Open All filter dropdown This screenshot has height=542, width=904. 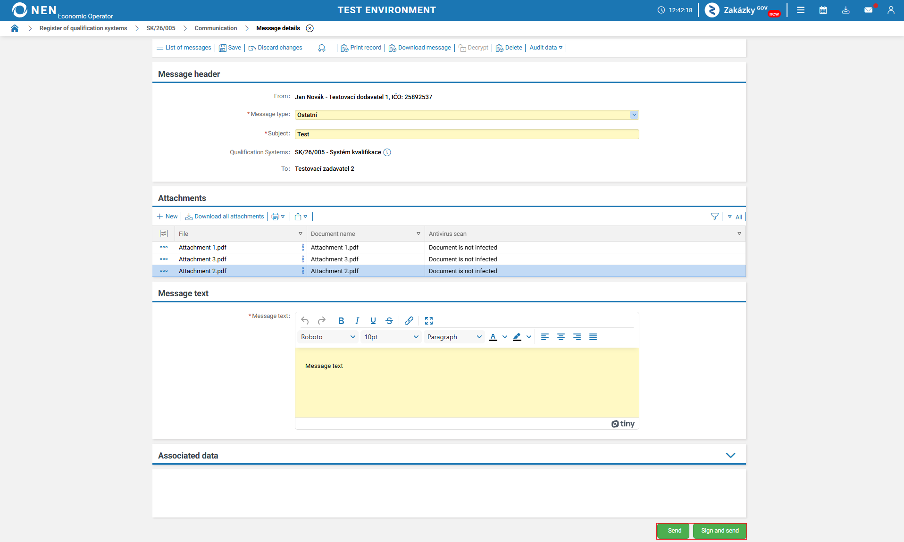click(735, 217)
